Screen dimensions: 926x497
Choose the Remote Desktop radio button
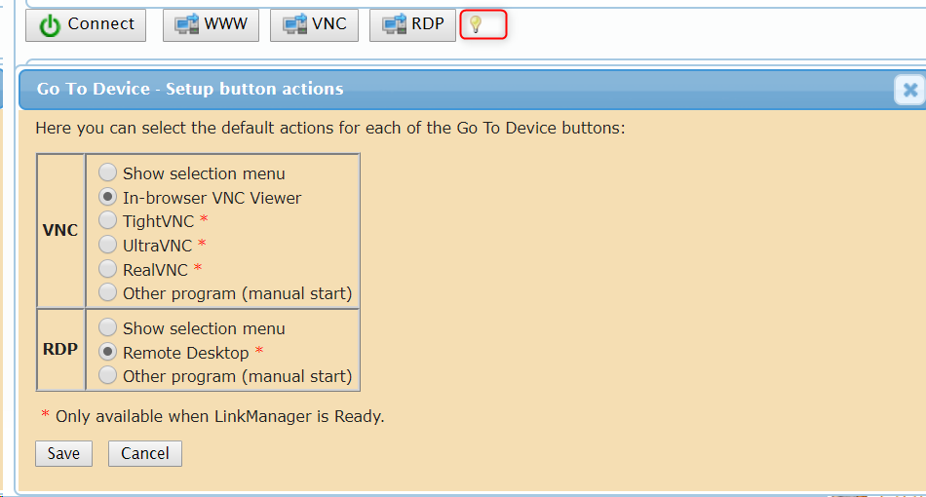tap(107, 352)
